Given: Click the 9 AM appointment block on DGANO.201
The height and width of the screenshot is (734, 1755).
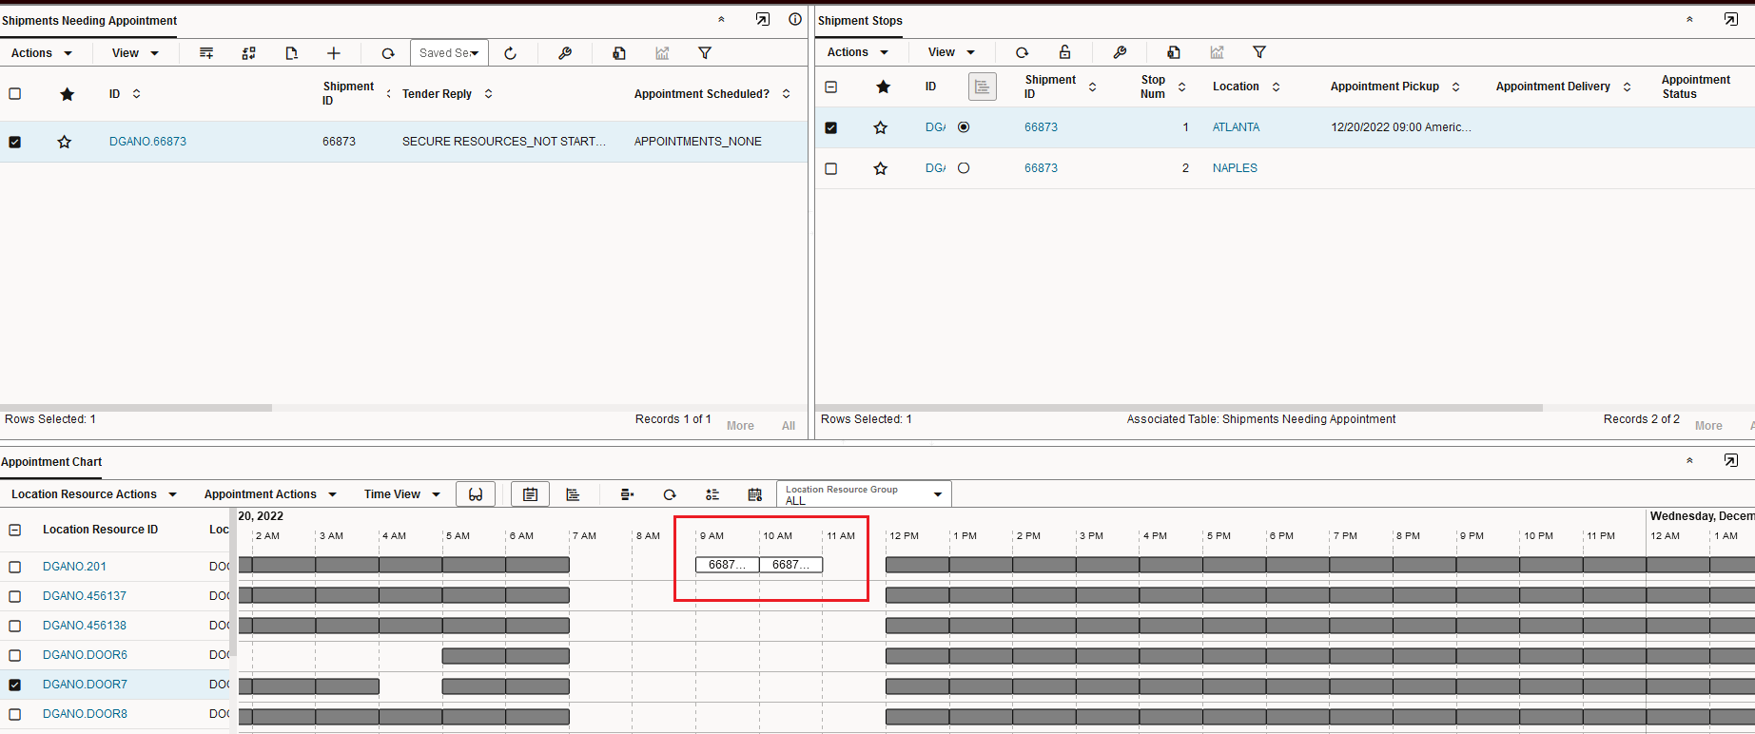Looking at the screenshot, I should (727, 565).
